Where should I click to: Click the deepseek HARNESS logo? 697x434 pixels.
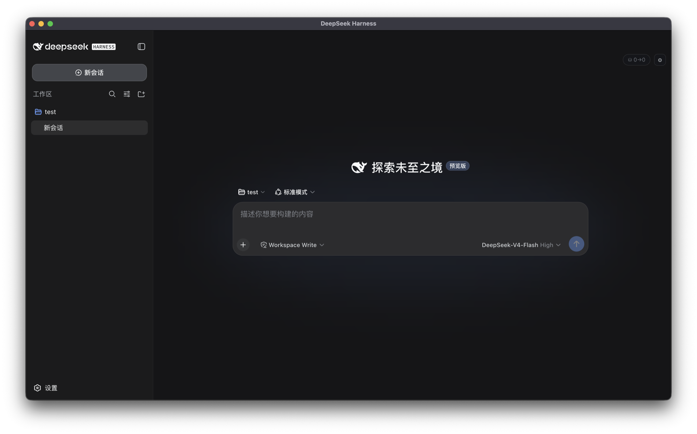[74, 47]
